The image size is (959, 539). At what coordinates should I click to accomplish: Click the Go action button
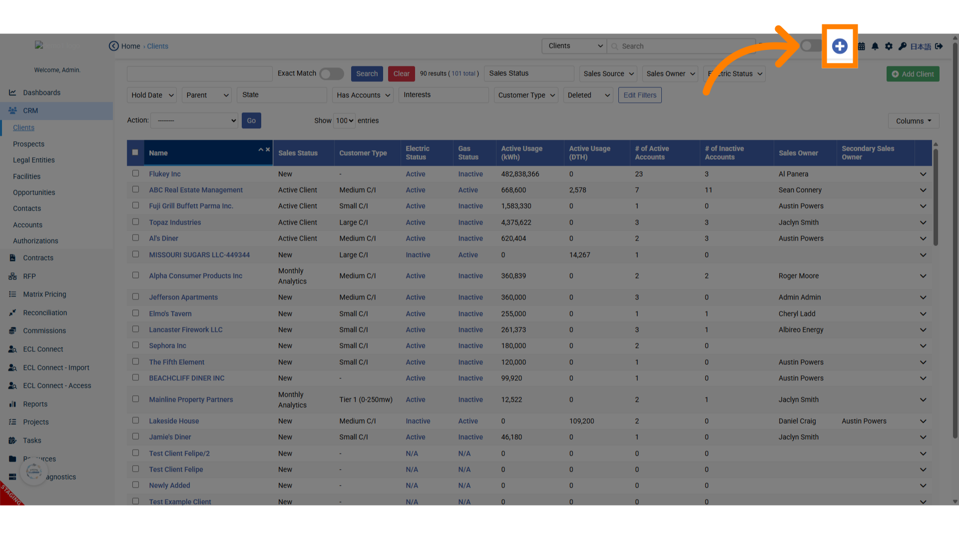(251, 120)
